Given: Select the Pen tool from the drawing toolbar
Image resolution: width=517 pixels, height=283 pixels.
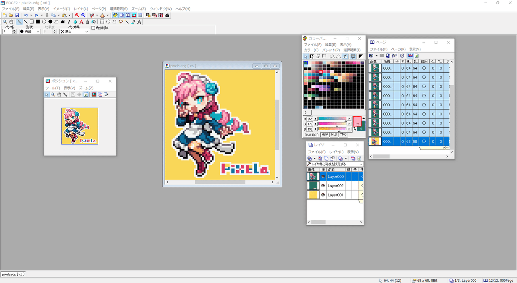Looking at the screenshot, I should (x=19, y=21).
